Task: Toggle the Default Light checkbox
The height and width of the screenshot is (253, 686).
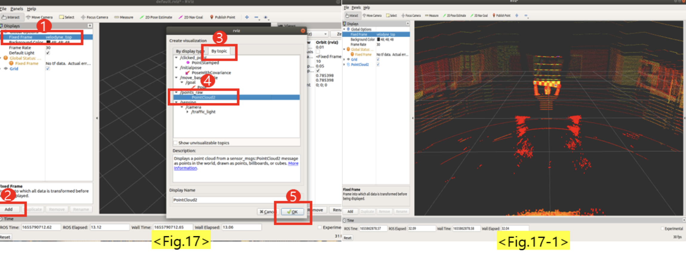Action: 48,53
